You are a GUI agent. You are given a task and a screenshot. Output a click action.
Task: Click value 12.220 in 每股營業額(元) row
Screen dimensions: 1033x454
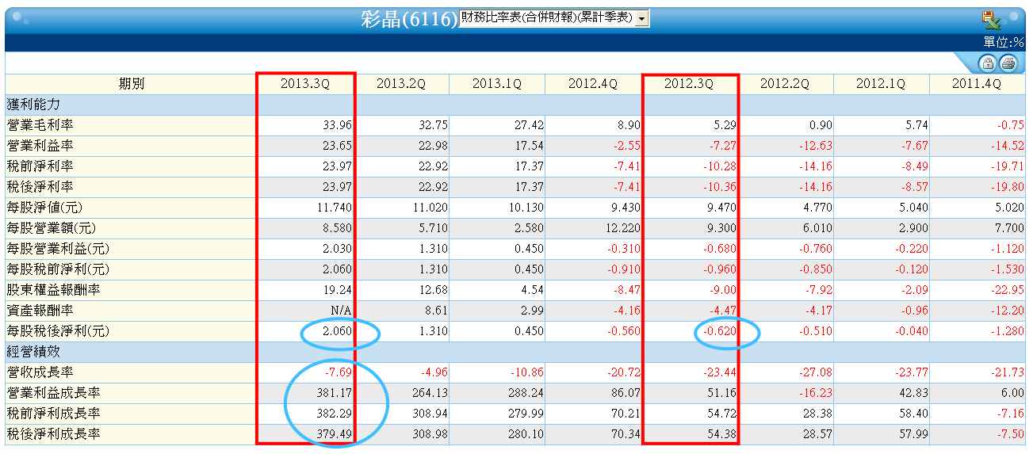623,227
